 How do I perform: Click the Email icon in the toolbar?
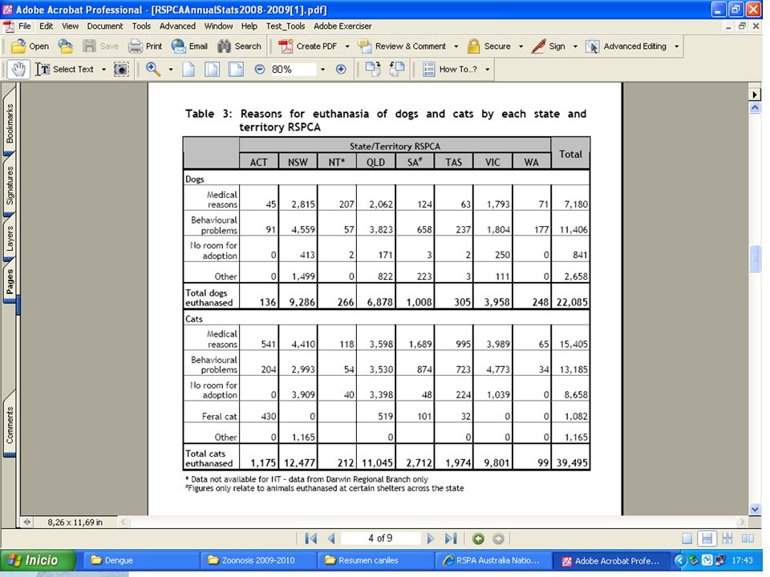tap(178, 46)
